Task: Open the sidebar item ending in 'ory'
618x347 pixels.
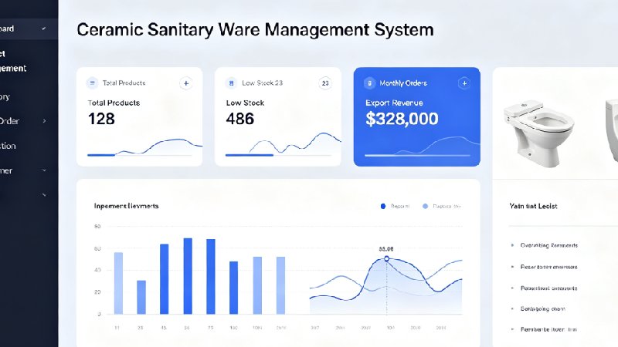Action: click(5, 97)
